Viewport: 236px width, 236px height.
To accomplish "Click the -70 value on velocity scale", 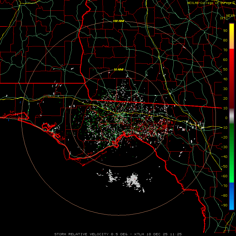I will [x=224, y=186].
